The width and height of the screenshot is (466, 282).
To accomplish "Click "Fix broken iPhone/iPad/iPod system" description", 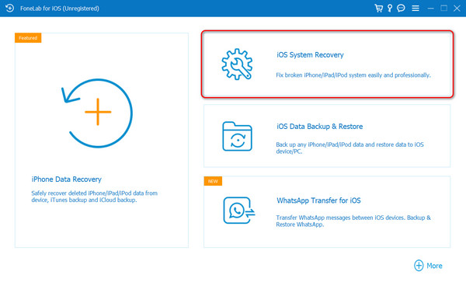I will pos(353,75).
